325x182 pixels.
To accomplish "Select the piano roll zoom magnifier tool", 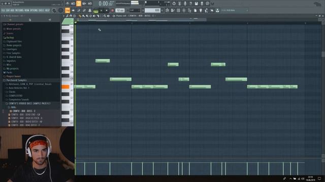I will tap(105, 16).
